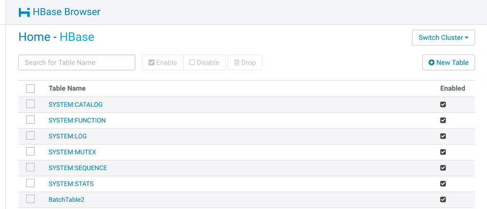The image size is (487, 209).
Task: Click the HBase Browser logo icon
Action: (x=24, y=12)
